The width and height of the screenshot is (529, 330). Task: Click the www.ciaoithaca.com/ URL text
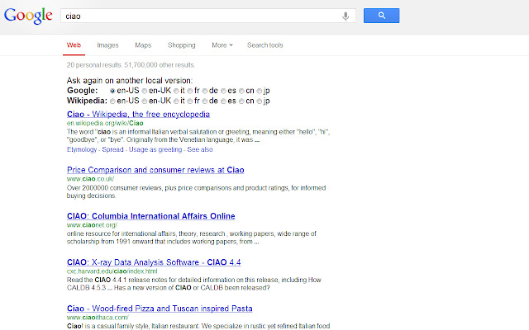click(98, 318)
